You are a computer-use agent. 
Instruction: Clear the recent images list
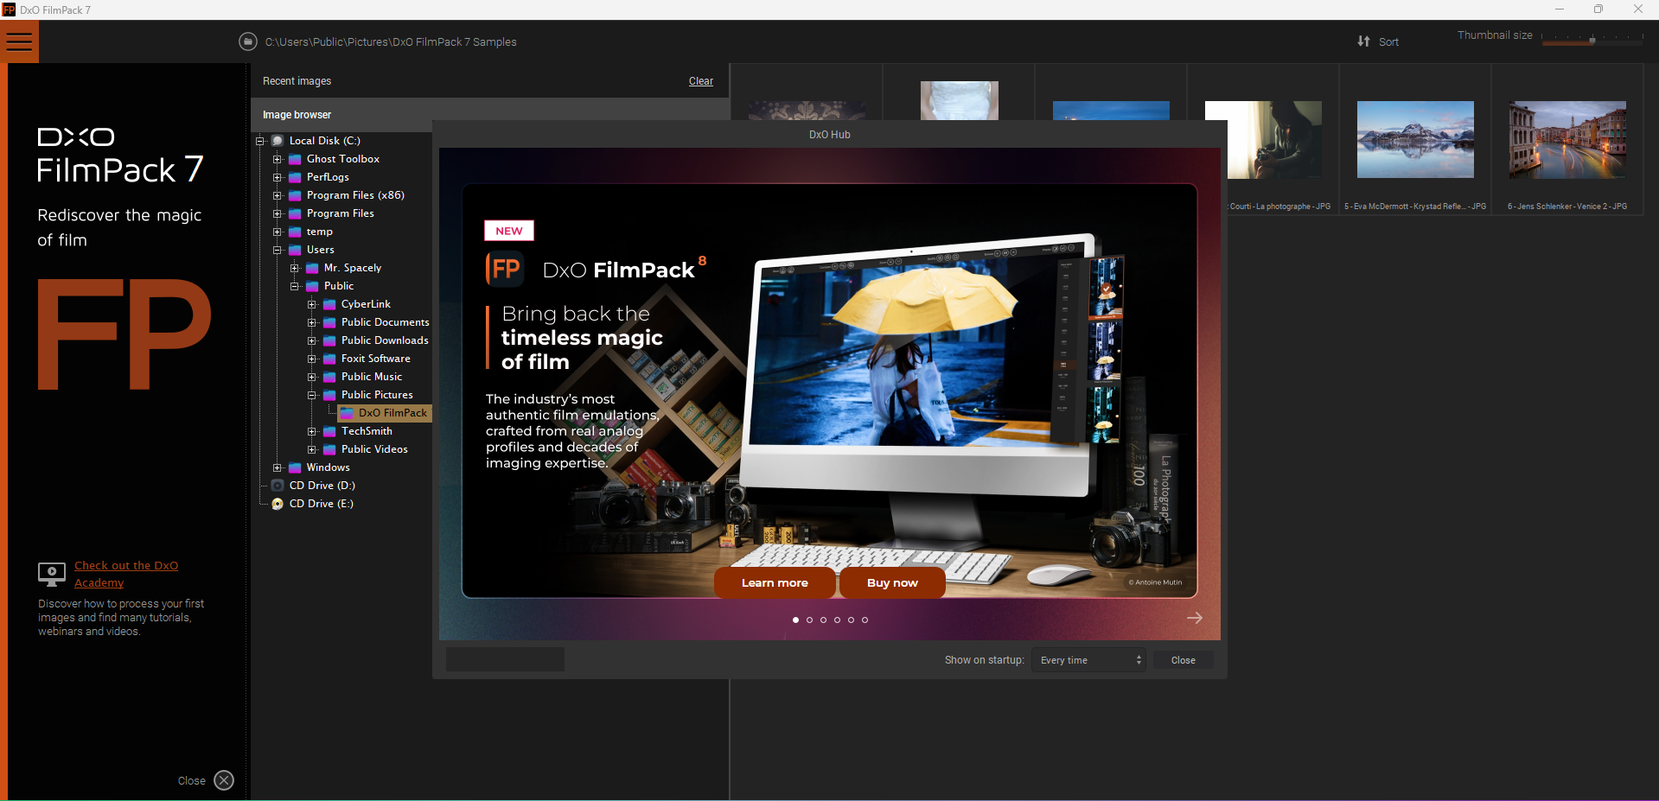pos(701,81)
